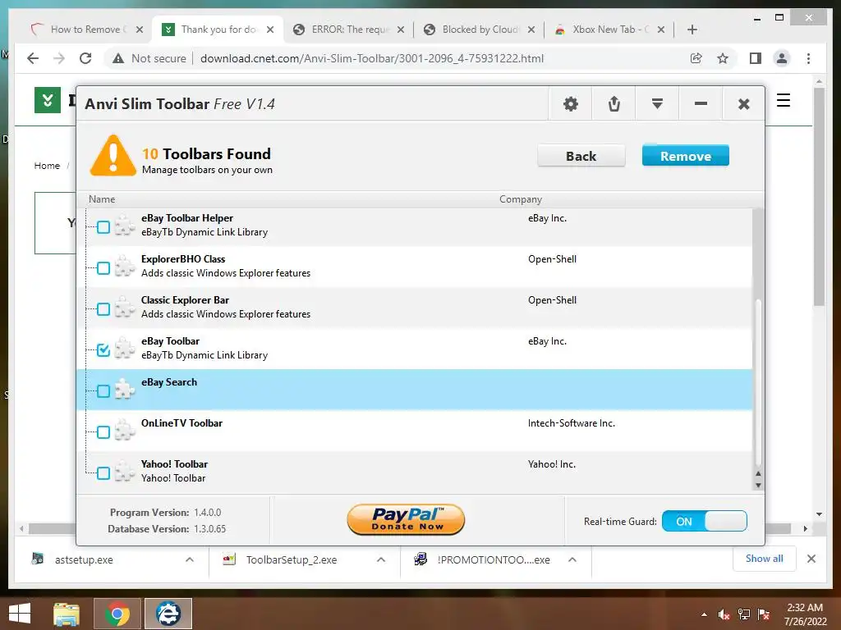Click the puzzle icon beside eBay Search

[x=125, y=389]
